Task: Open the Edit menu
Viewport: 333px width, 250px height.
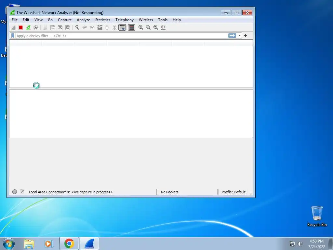Action: [x=26, y=20]
